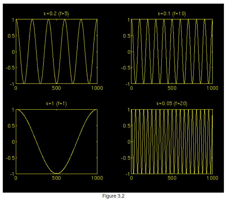Click x-axis label 1000 in s=0.2 plot

tap(97, 88)
